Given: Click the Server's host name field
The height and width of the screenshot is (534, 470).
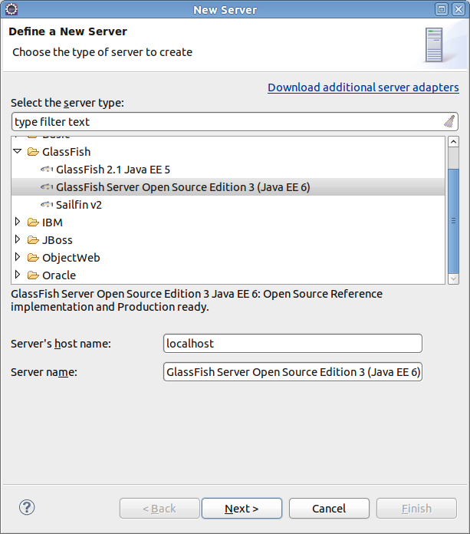Looking at the screenshot, I should click(x=293, y=343).
